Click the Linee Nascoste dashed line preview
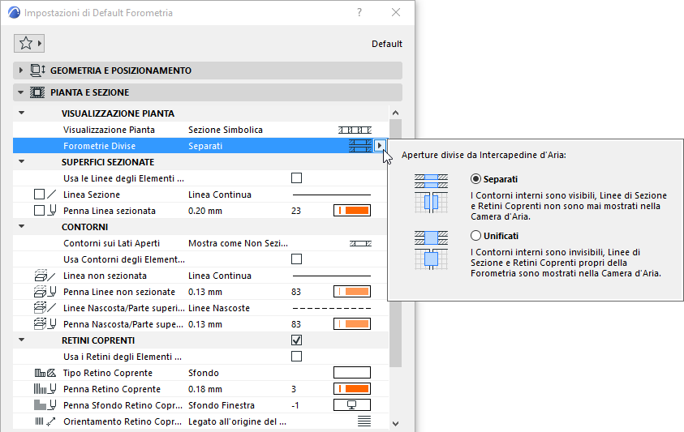684x432 pixels. click(332, 308)
